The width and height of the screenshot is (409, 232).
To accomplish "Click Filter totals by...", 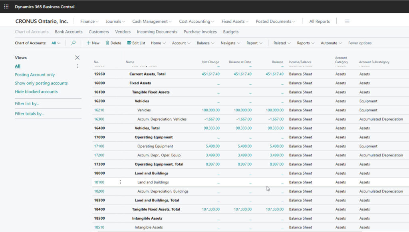I will point(30,113).
